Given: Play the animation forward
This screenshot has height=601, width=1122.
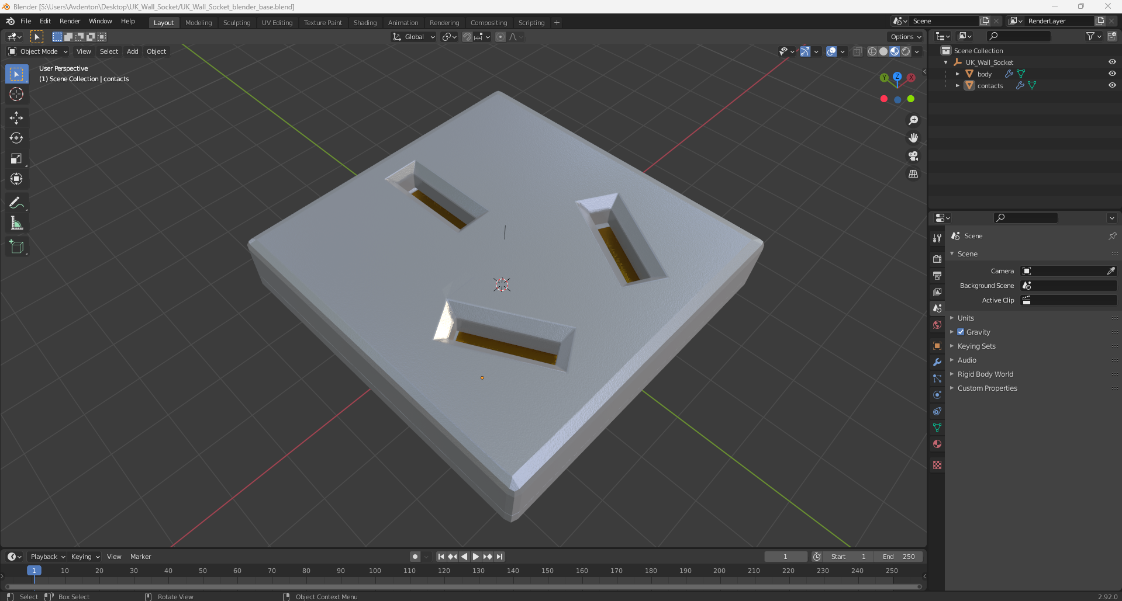Looking at the screenshot, I should click(476, 557).
